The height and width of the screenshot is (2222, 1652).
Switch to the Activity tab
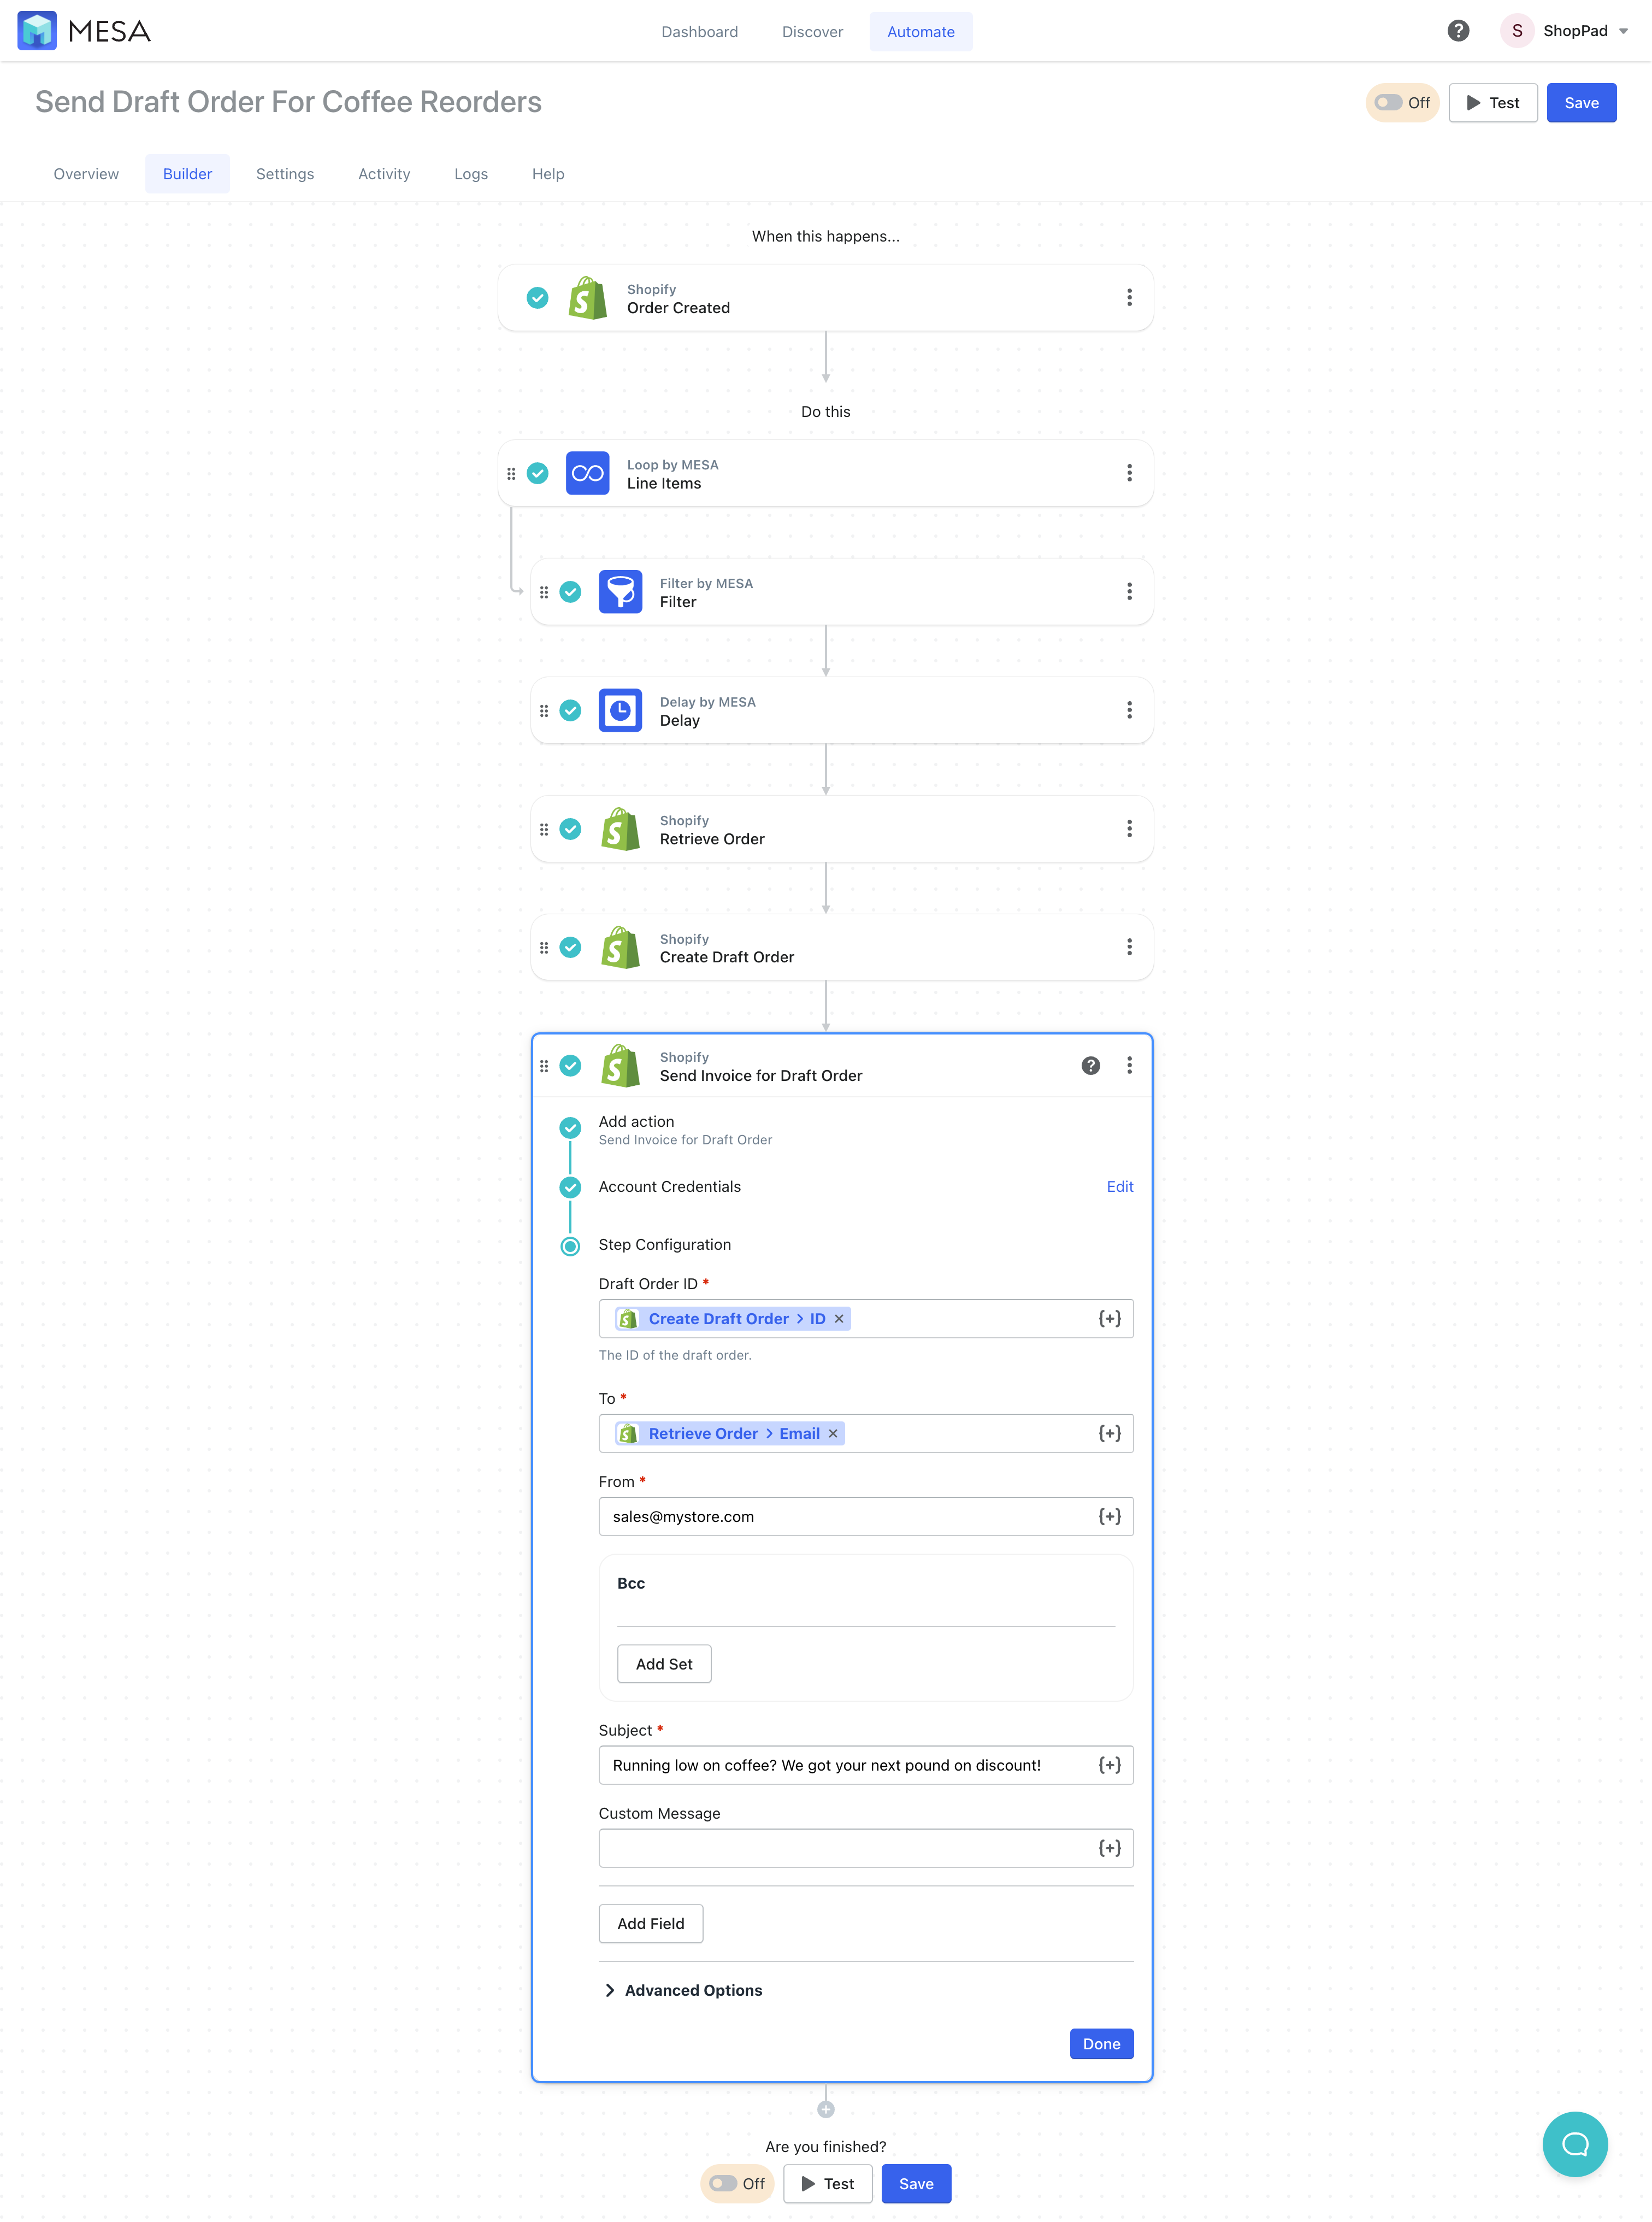pyautogui.click(x=384, y=174)
